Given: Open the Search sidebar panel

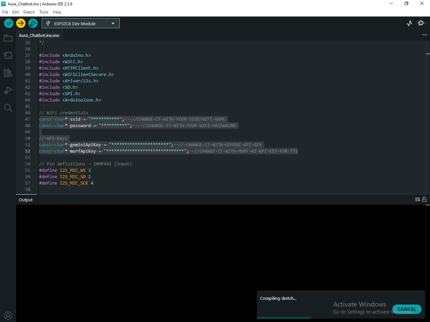Looking at the screenshot, I should pos(8,108).
